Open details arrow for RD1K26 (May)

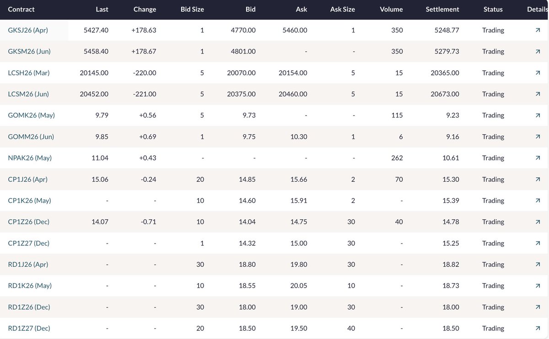click(x=537, y=286)
